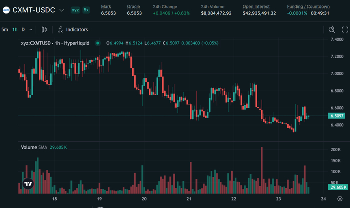The height and width of the screenshot is (208, 350).
Task: Select the D daily timeframe
Action: point(23,29)
